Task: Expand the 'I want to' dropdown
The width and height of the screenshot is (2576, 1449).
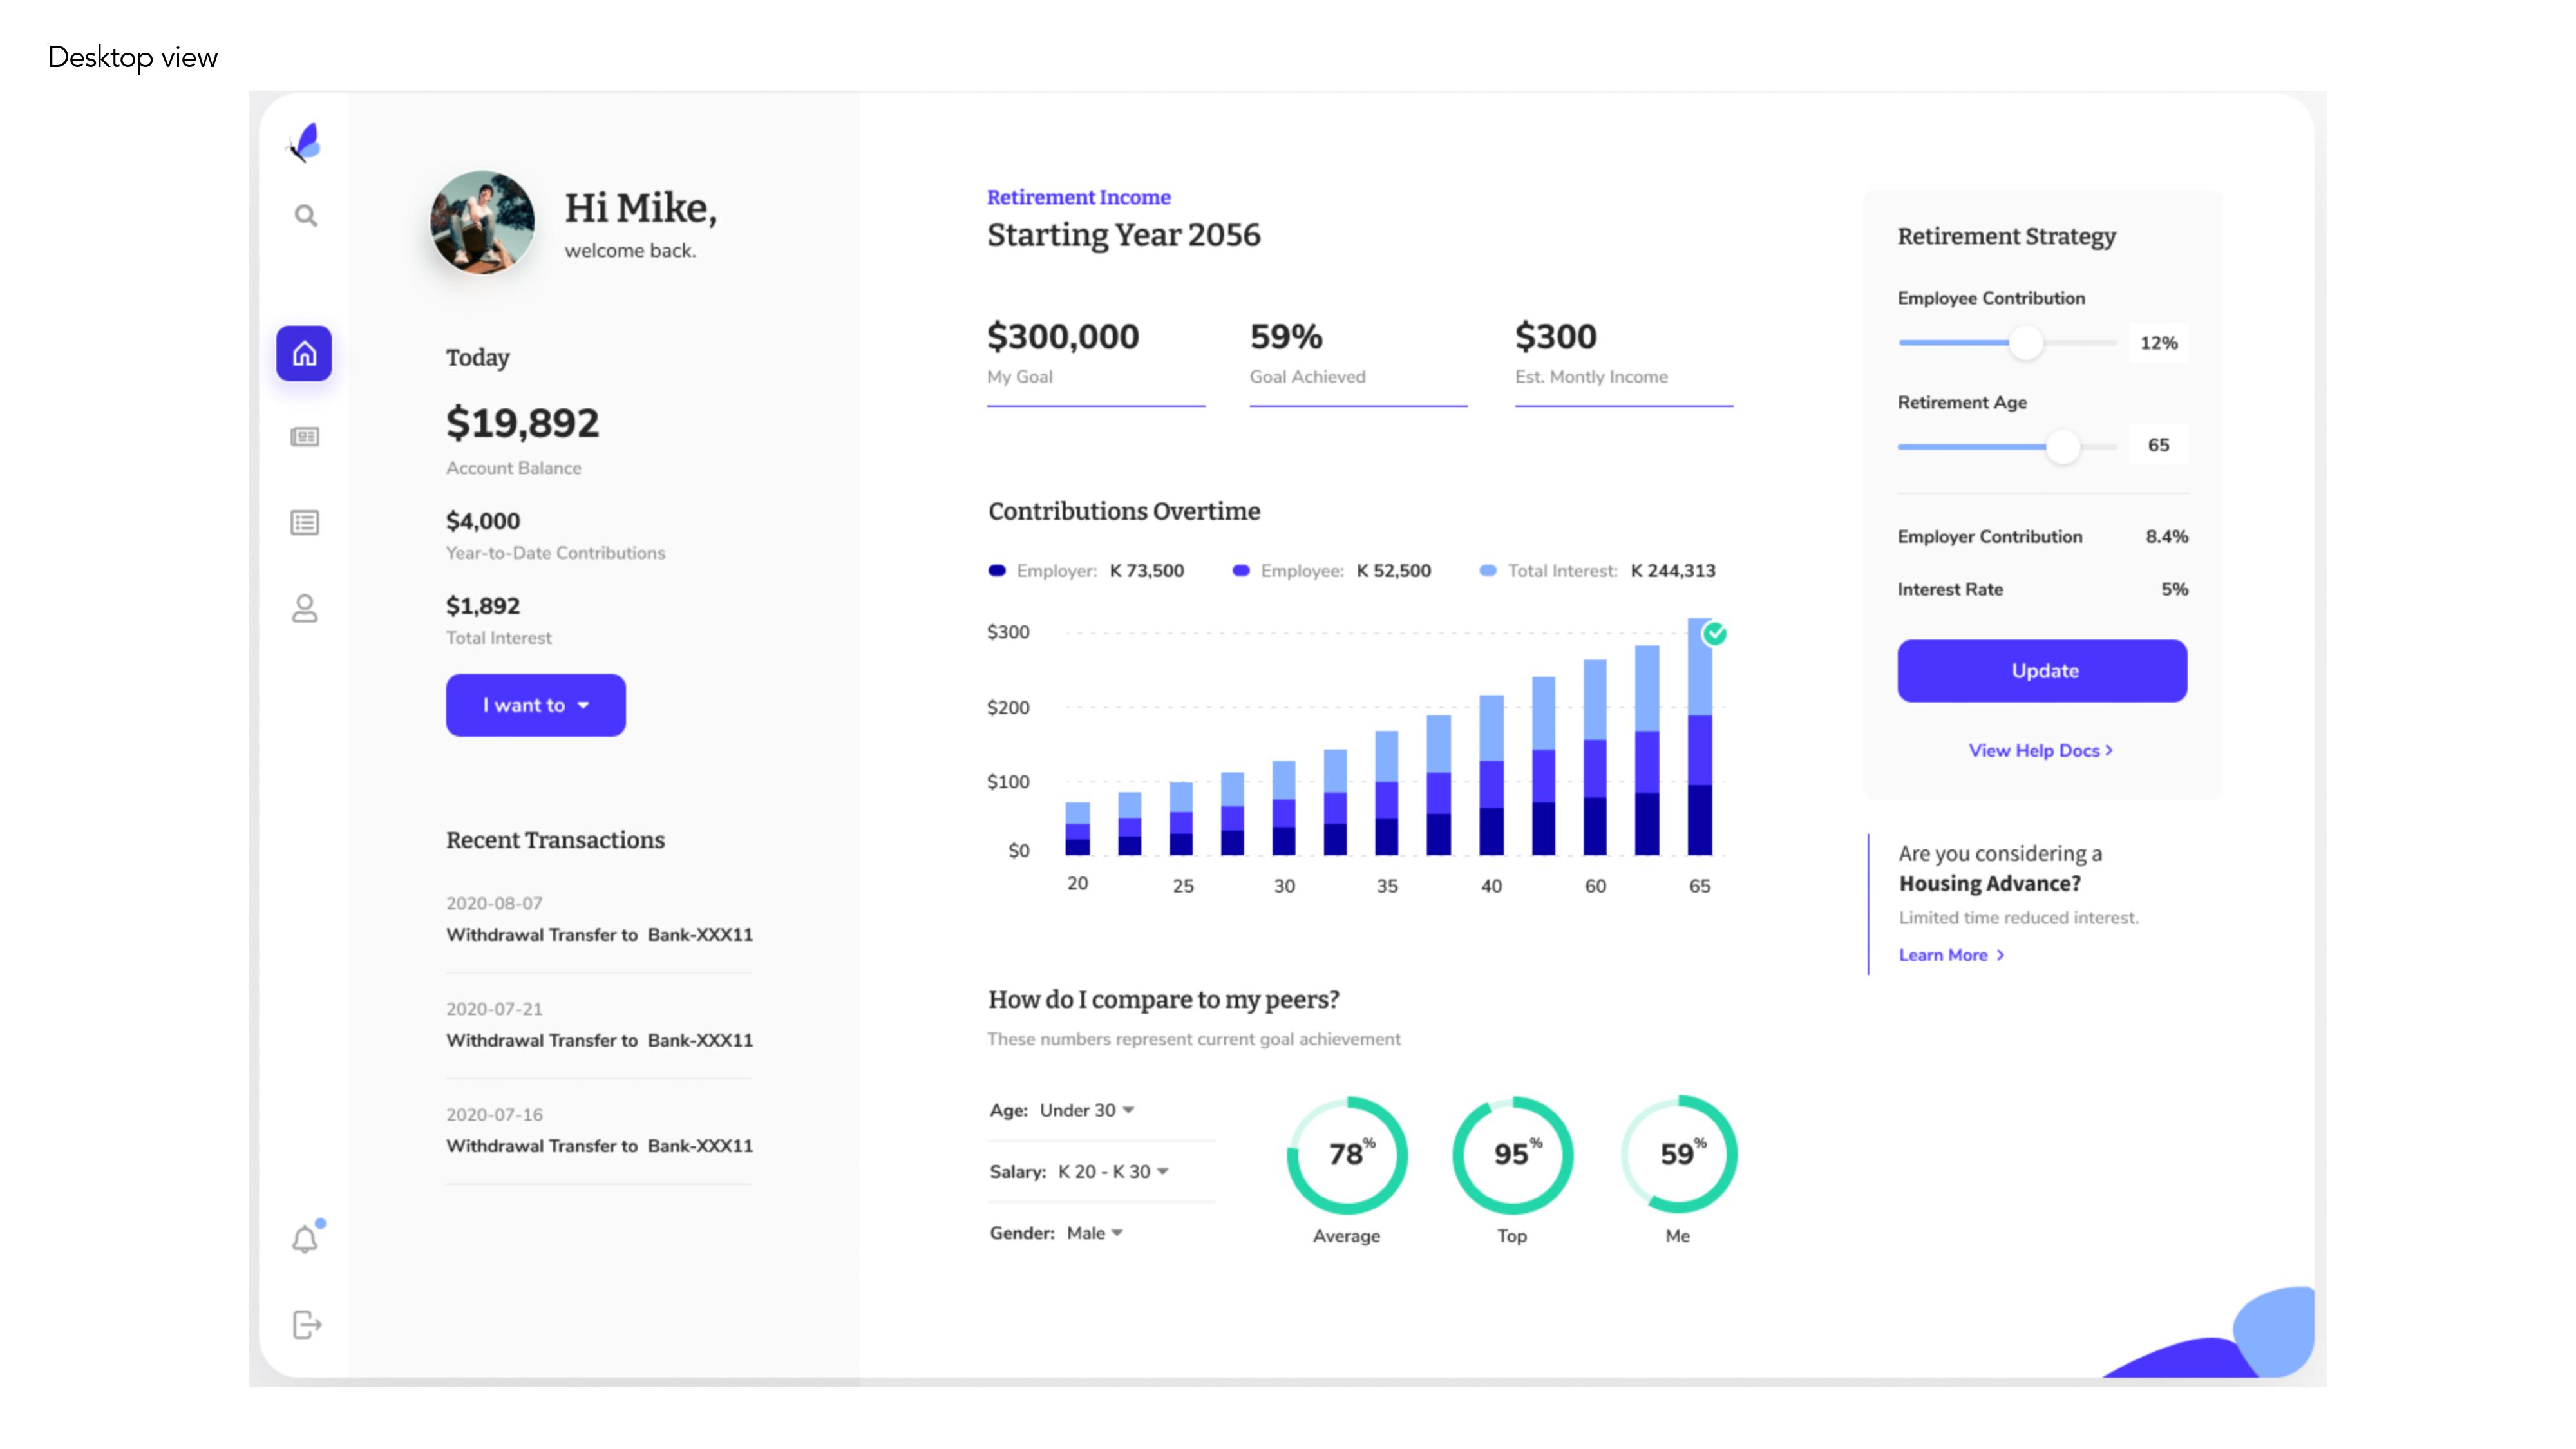Action: click(x=536, y=705)
